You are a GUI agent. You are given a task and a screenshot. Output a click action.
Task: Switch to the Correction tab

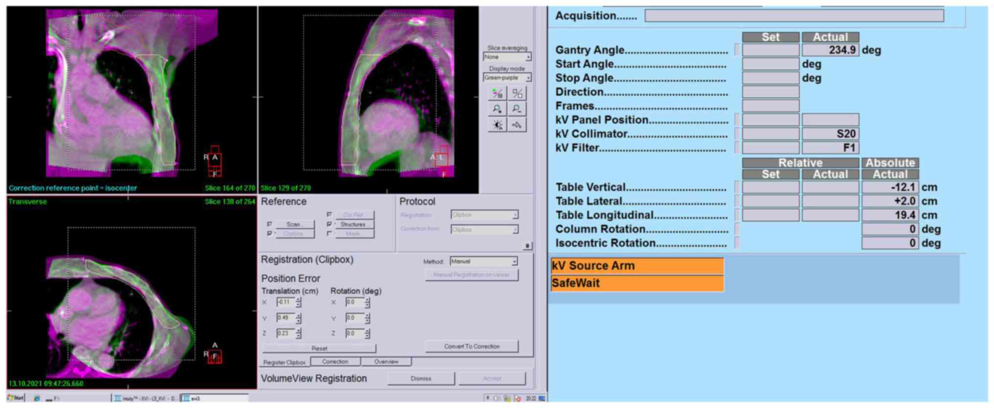335,362
